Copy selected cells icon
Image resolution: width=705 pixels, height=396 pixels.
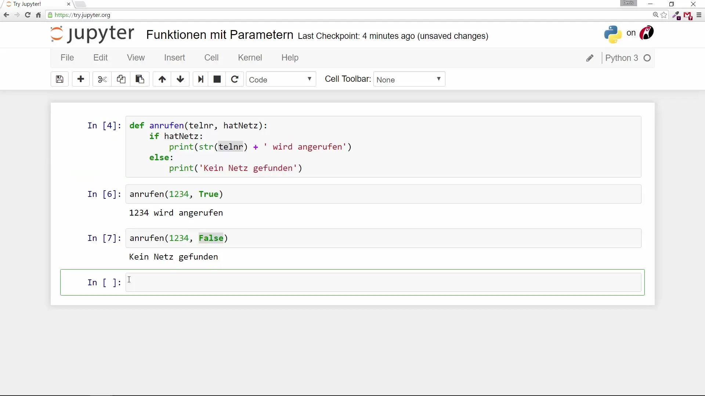[121, 79]
